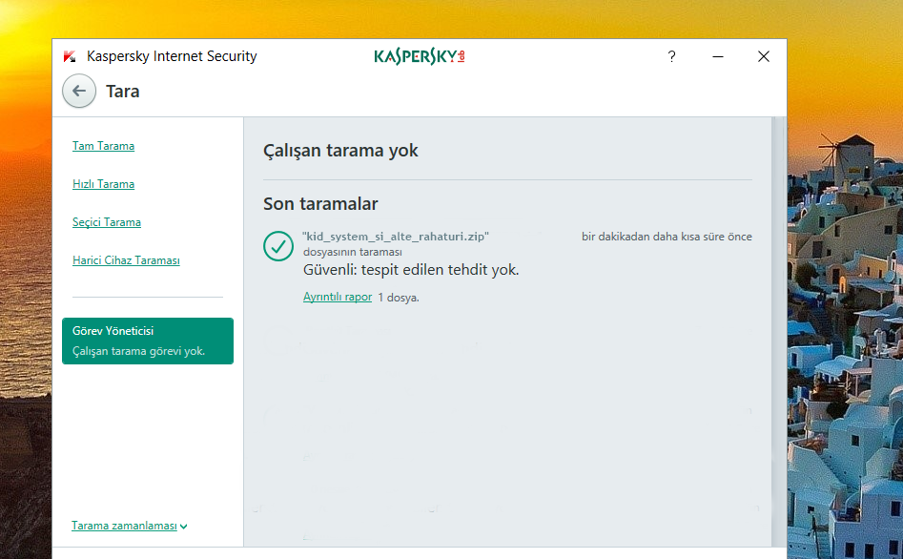Open the Görev Yöneticisi task manager panel
The height and width of the screenshot is (559, 903).
pos(148,341)
